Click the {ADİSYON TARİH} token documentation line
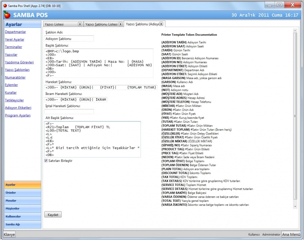The image size is (304, 240). (184, 42)
